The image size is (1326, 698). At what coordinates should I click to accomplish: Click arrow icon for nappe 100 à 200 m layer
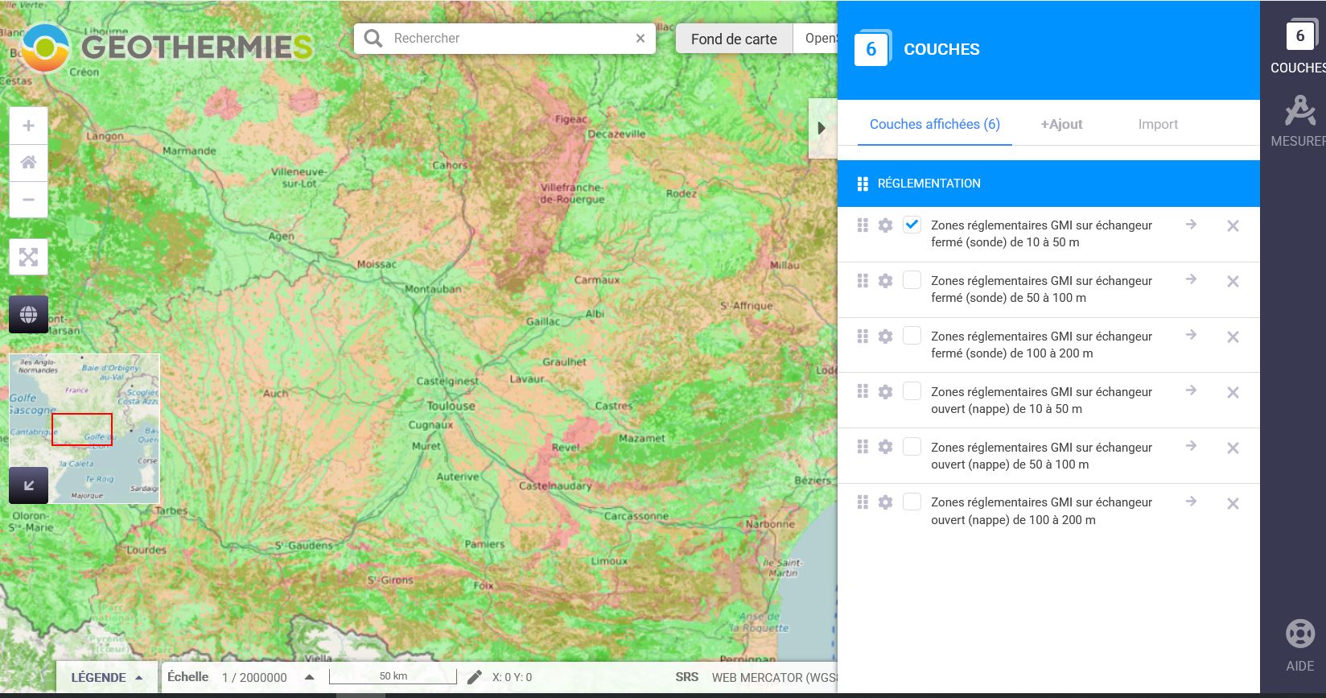pyautogui.click(x=1191, y=502)
